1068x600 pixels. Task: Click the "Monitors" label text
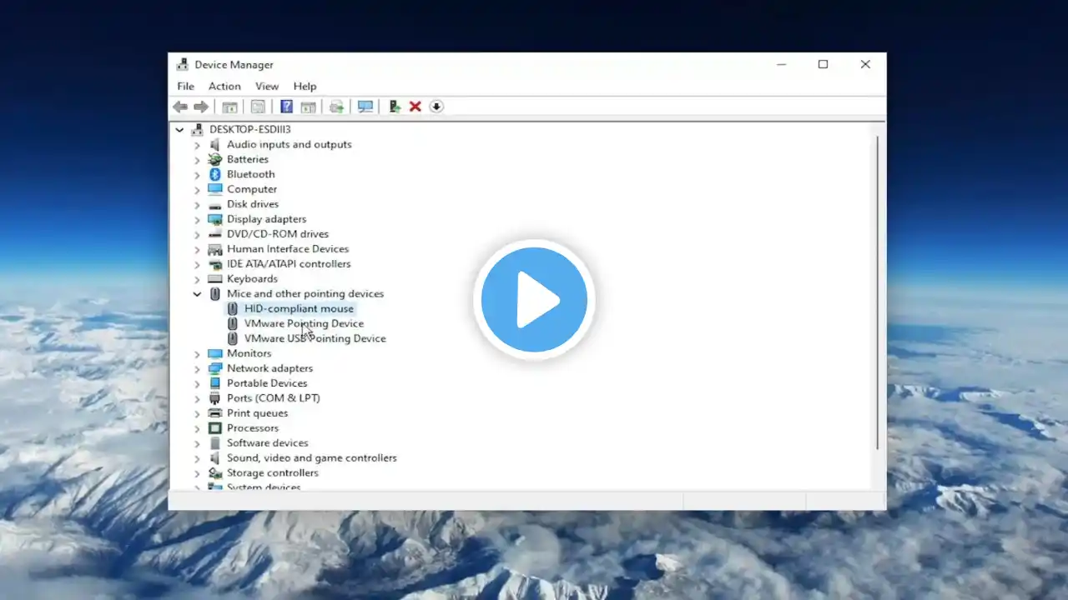pyautogui.click(x=249, y=354)
